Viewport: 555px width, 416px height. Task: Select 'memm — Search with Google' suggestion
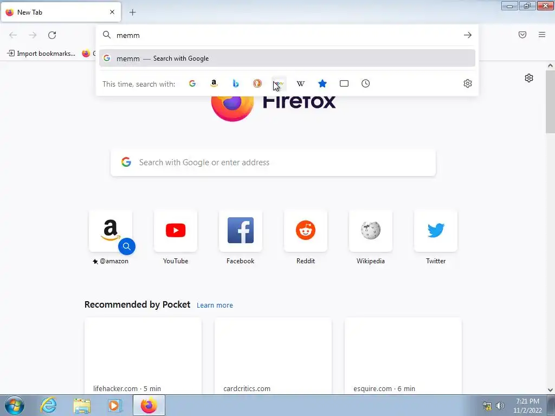287,58
